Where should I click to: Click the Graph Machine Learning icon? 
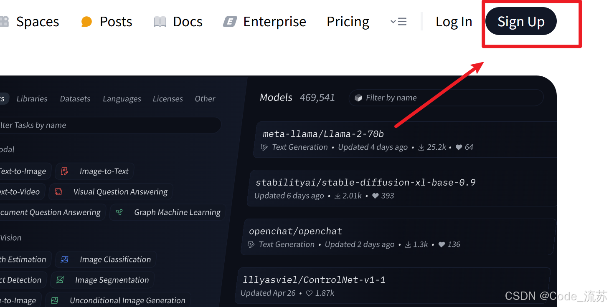(x=119, y=212)
